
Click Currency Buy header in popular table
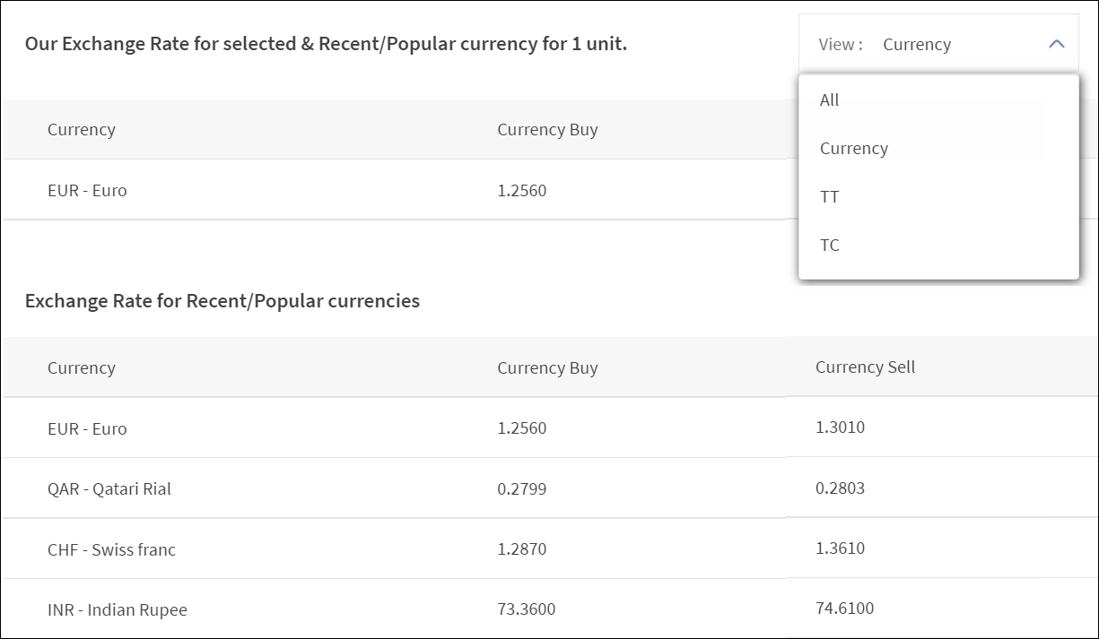click(x=547, y=368)
